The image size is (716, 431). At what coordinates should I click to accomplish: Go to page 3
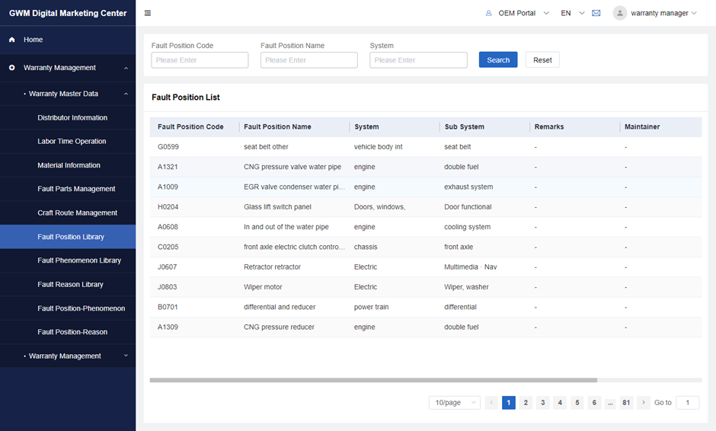(543, 402)
